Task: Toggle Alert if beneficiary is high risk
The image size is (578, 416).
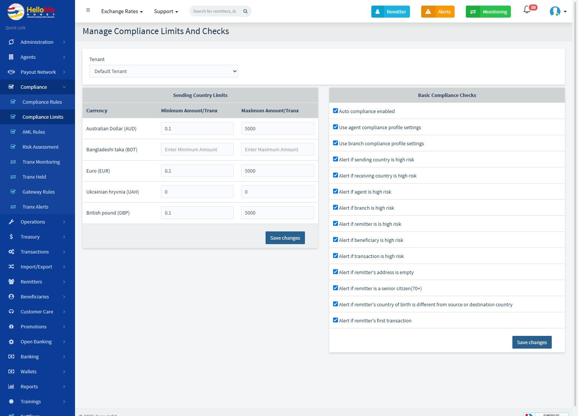Action: click(335, 240)
